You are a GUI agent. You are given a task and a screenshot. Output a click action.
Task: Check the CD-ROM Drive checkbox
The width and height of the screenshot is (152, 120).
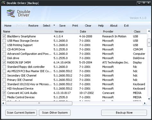coord(4,49)
